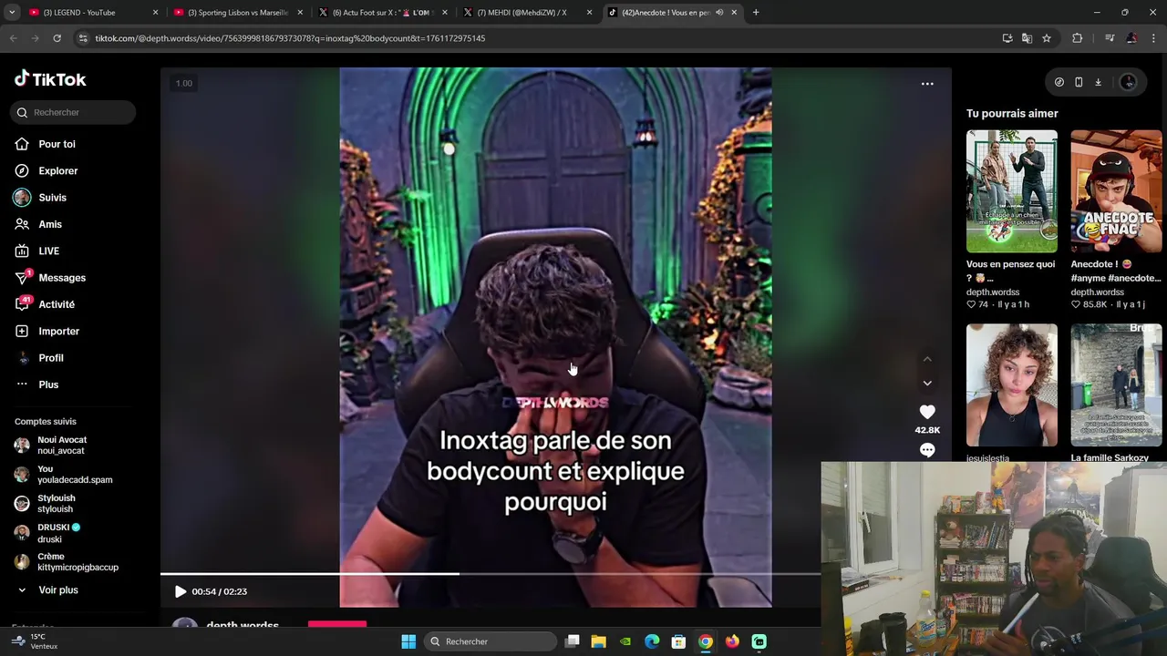Open the video three-dots options menu
The image size is (1167, 656).
click(x=927, y=84)
